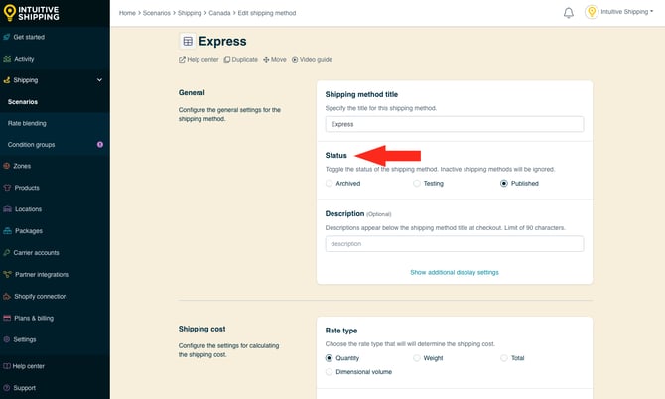The height and width of the screenshot is (399, 665).
Task: Click the Shipping sidebar icon
Action: coord(6,80)
